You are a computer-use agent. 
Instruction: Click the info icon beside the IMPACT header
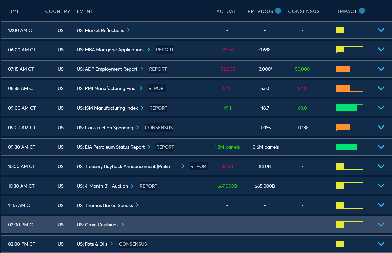click(x=362, y=11)
